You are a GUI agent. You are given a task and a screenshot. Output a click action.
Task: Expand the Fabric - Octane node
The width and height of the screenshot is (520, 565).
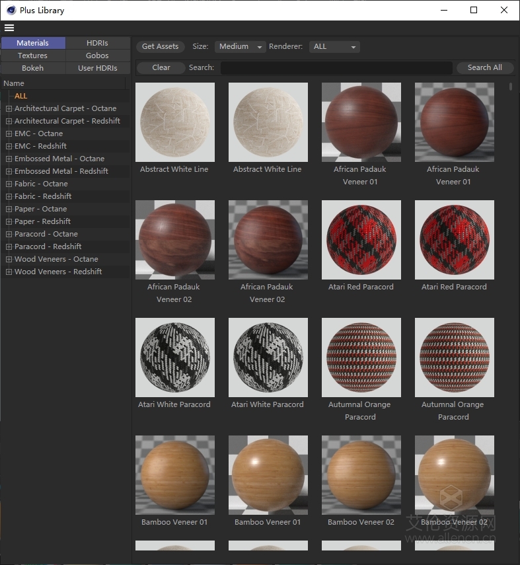9,184
